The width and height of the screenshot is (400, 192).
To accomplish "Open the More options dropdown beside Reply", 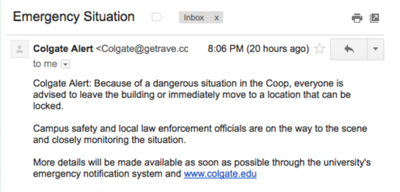I will point(375,50).
